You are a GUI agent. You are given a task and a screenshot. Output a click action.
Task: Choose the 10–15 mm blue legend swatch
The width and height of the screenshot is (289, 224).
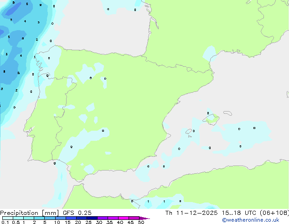(61, 218)
